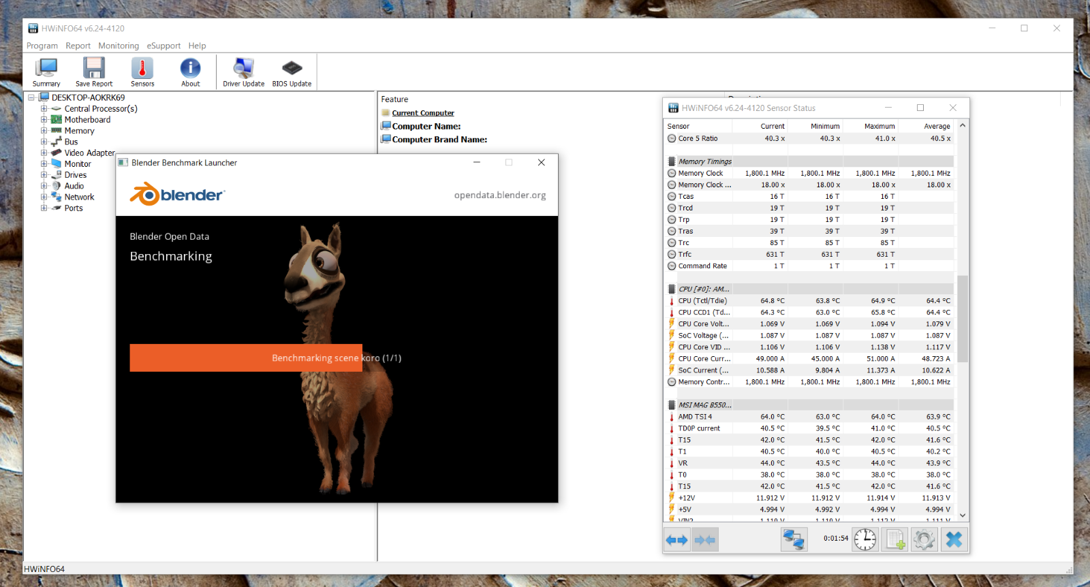The width and height of the screenshot is (1090, 587).
Task: Click the Average column header
Action: click(x=926, y=126)
